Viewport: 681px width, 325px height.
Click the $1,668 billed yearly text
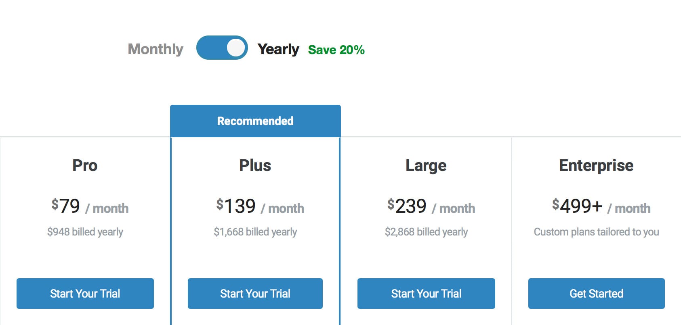[255, 232]
